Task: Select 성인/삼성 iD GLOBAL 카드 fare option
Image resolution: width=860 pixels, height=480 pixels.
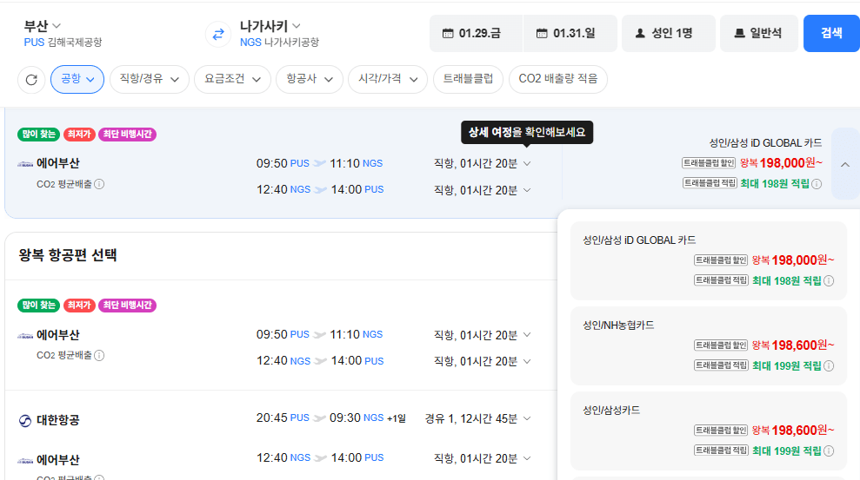Action: (x=709, y=261)
